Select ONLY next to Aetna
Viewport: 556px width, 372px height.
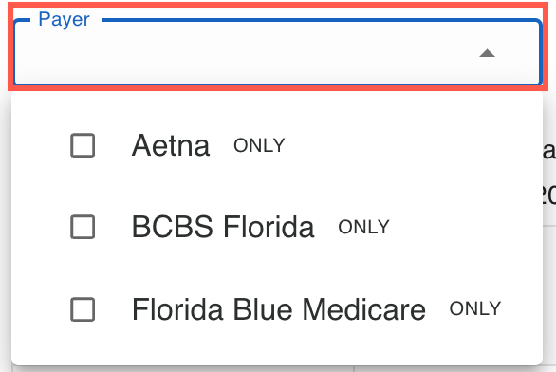tap(259, 145)
